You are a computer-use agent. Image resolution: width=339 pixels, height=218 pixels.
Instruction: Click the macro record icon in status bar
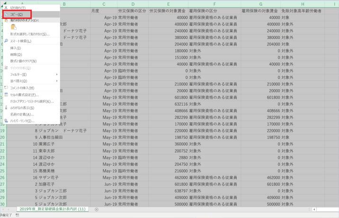(18, 215)
